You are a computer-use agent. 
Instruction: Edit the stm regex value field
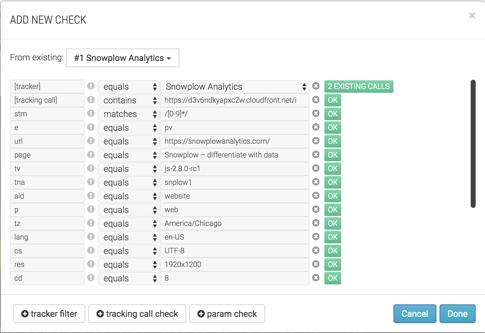pos(235,114)
